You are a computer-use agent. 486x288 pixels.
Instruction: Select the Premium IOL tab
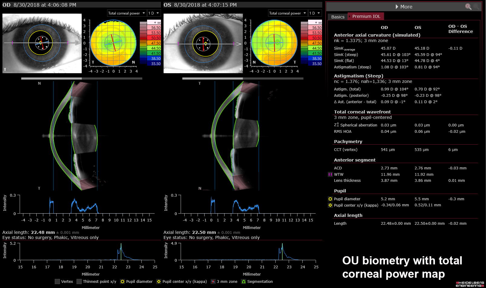(366, 16)
